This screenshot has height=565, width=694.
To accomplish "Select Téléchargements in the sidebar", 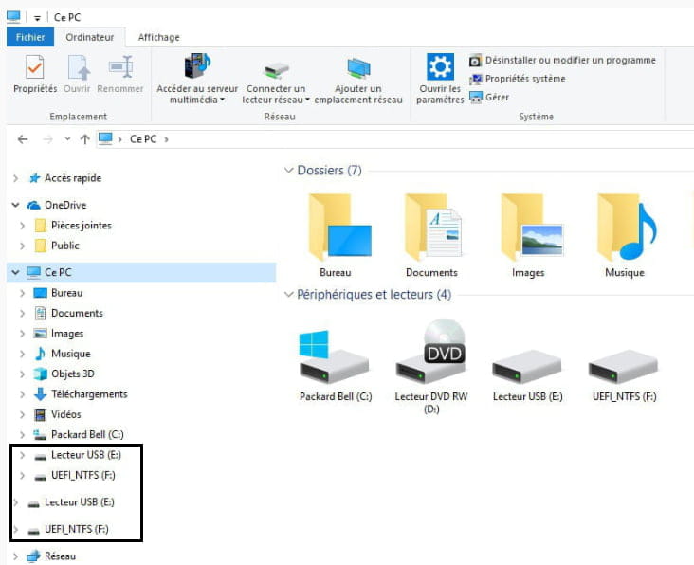I will tap(89, 394).
